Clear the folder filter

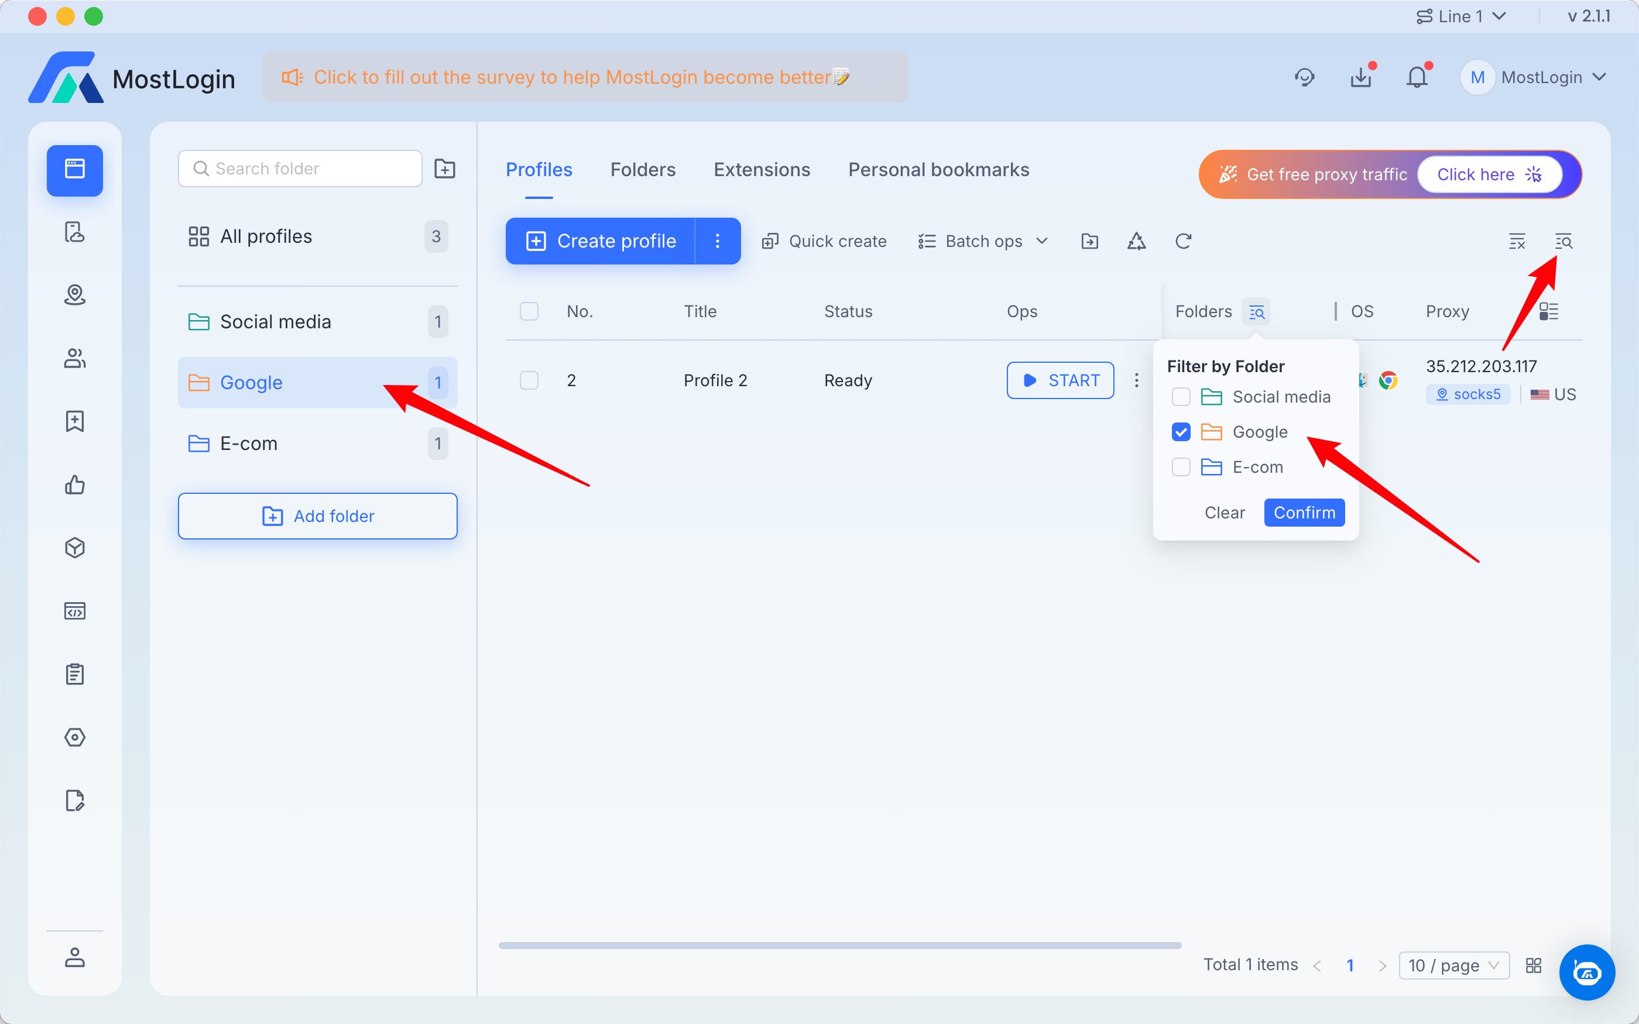(x=1225, y=513)
